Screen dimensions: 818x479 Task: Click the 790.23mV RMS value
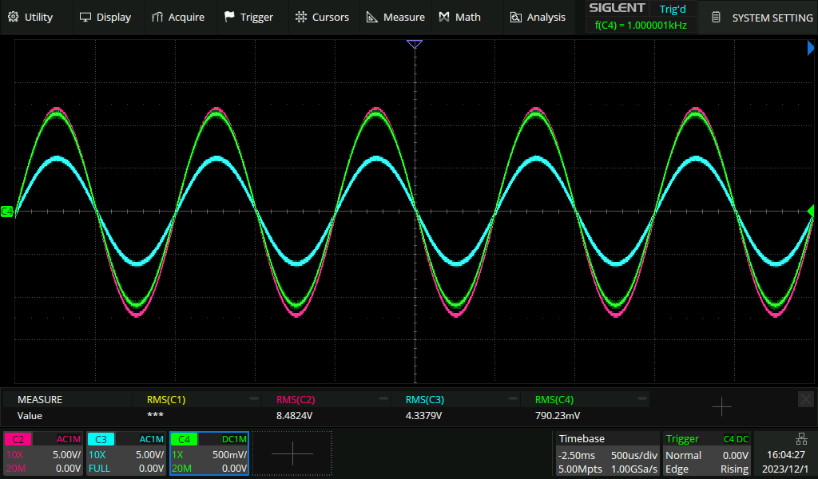coord(558,415)
